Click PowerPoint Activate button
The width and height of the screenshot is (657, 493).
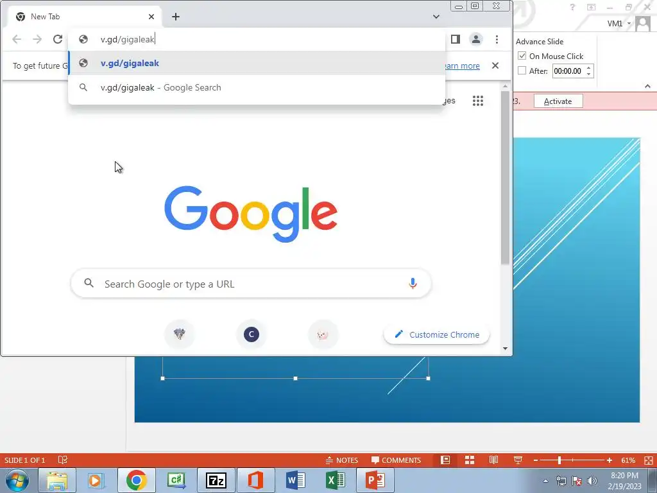[x=558, y=101]
